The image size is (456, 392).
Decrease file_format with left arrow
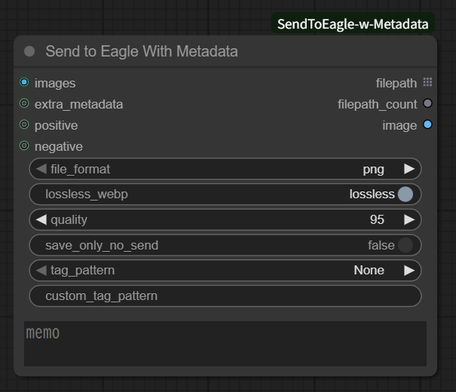41,169
